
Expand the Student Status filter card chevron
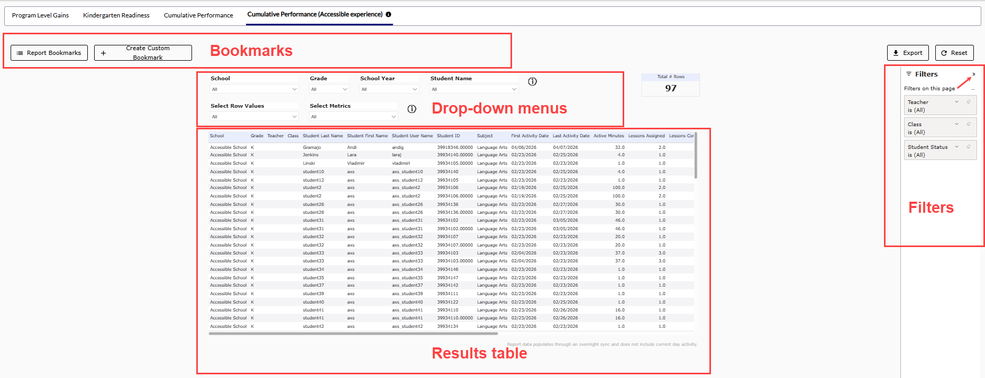(956, 147)
